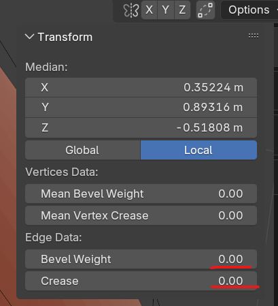
Task: Click the Edge Bevel Weight slider
Action: click(141, 259)
